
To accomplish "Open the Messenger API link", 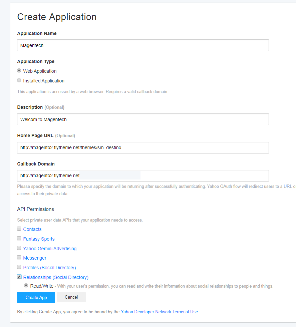I will pyautogui.click(x=35, y=258).
